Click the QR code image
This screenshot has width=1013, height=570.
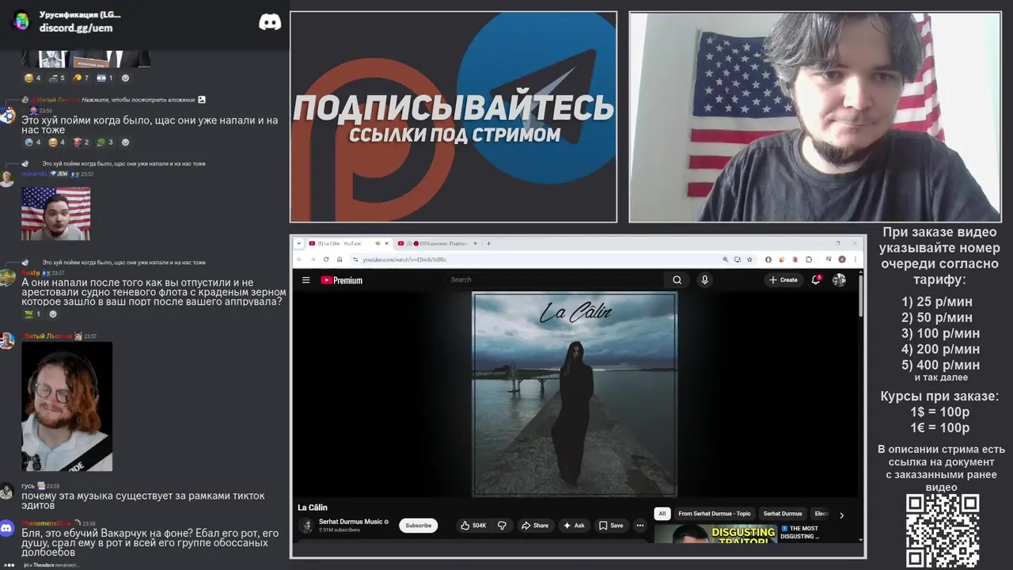[x=942, y=530]
